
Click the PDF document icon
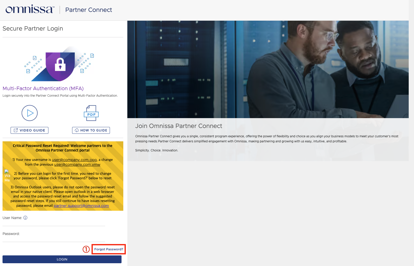click(91, 113)
